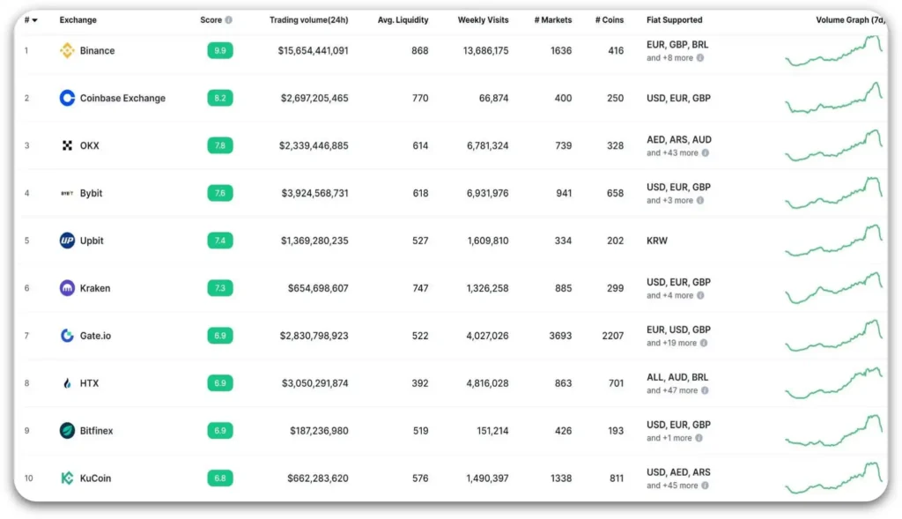The height and width of the screenshot is (519, 902).
Task: Click Kraken's 7.3 score badge
Action: pyautogui.click(x=220, y=288)
